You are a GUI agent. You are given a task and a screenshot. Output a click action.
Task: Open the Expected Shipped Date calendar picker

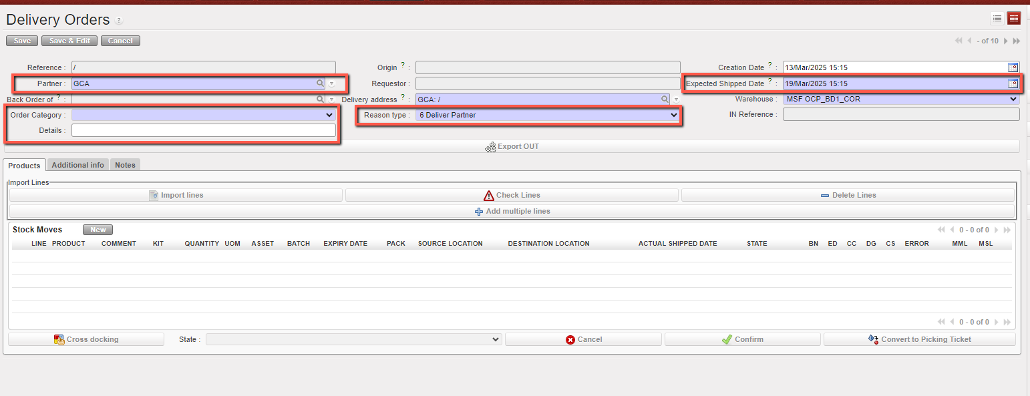(1013, 83)
